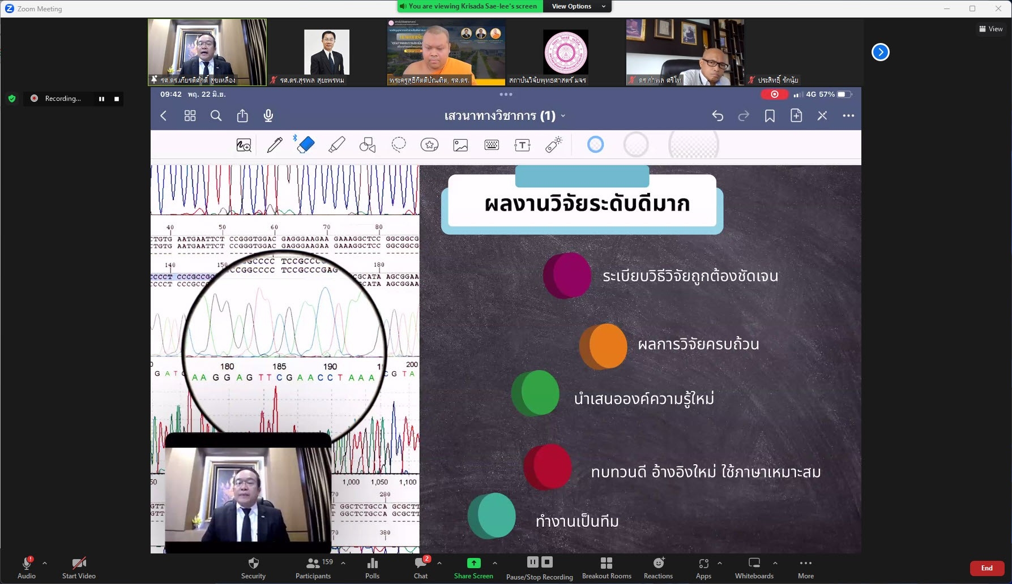Viewport: 1012px width, 584px height.
Task: Open the Security menu
Action: (253, 568)
